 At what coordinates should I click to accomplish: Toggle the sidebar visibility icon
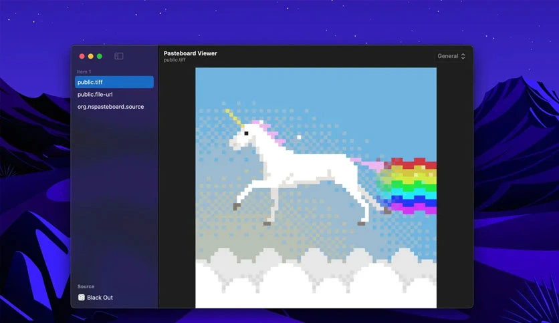tap(119, 56)
